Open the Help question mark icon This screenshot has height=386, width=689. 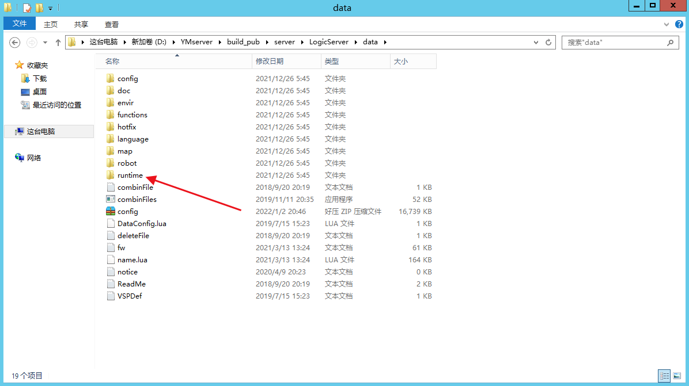pyautogui.click(x=679, y=25)
